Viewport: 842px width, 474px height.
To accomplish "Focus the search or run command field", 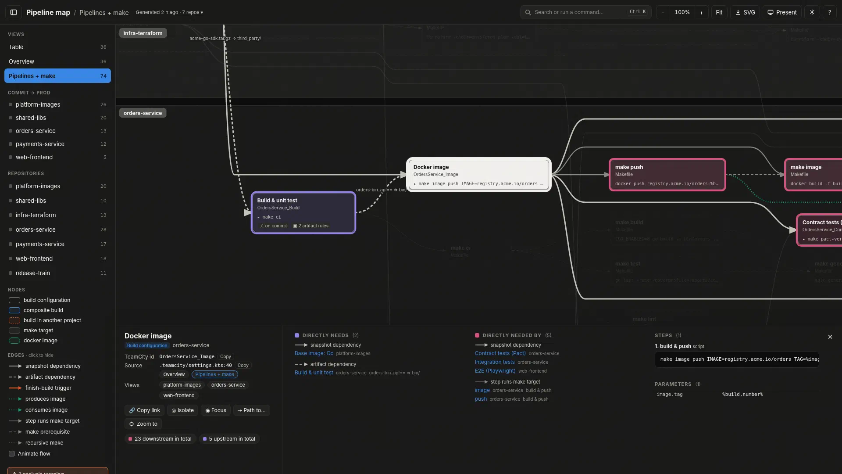I will tap(585, 12).
